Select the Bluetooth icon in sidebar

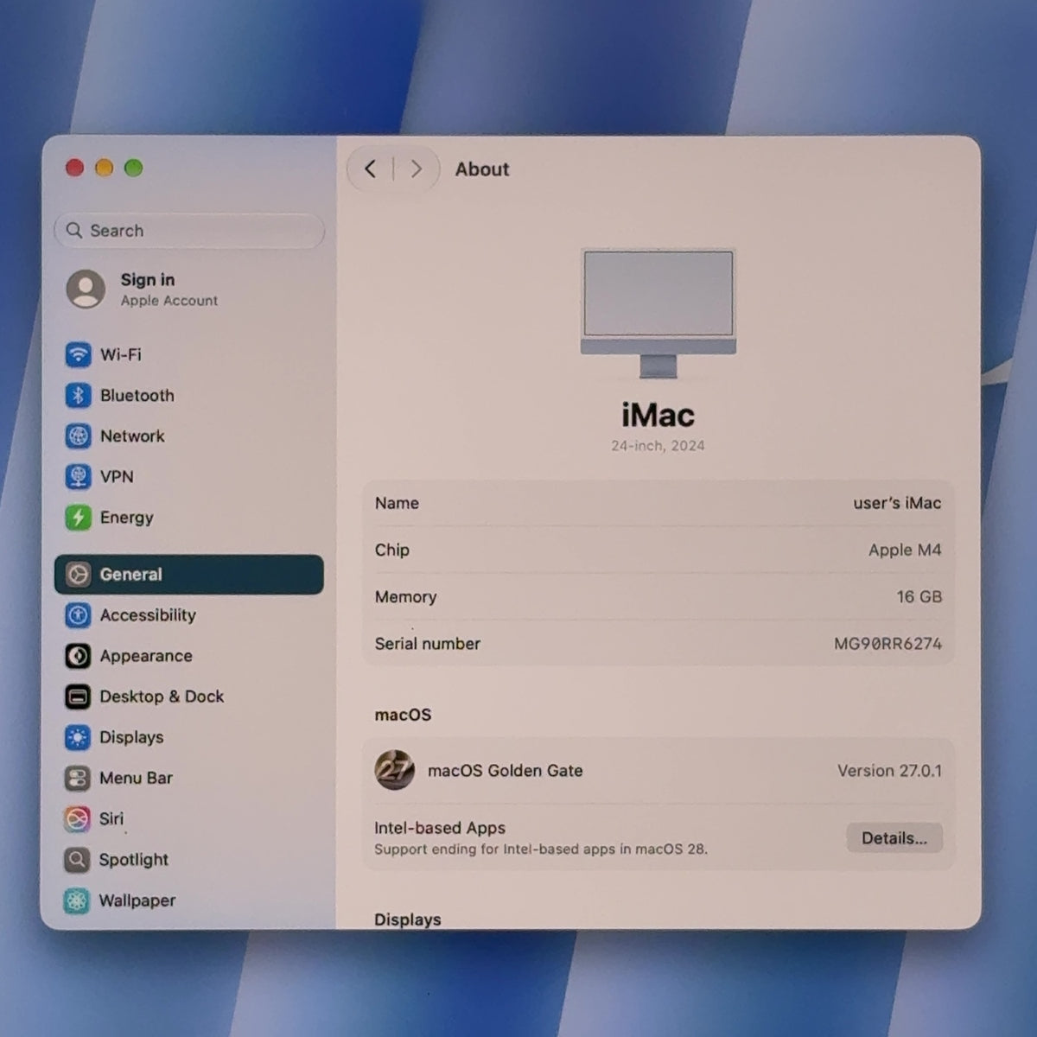pos(78,395)
